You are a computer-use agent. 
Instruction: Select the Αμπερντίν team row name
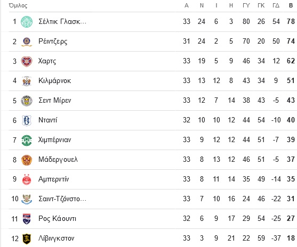tap(54, 179)
